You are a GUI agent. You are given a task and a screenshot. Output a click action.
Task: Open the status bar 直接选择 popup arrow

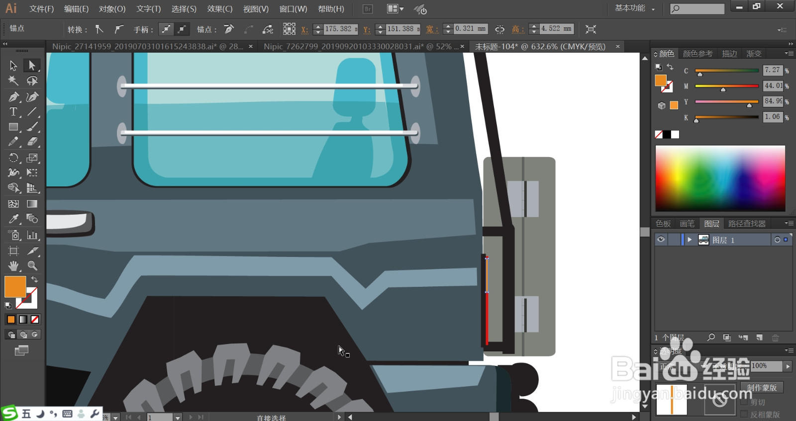pyautogui.click(x=339, y=417)
